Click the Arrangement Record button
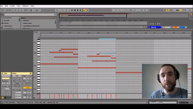This screenshot has height=109, width=193. click(x=78, y=10)
